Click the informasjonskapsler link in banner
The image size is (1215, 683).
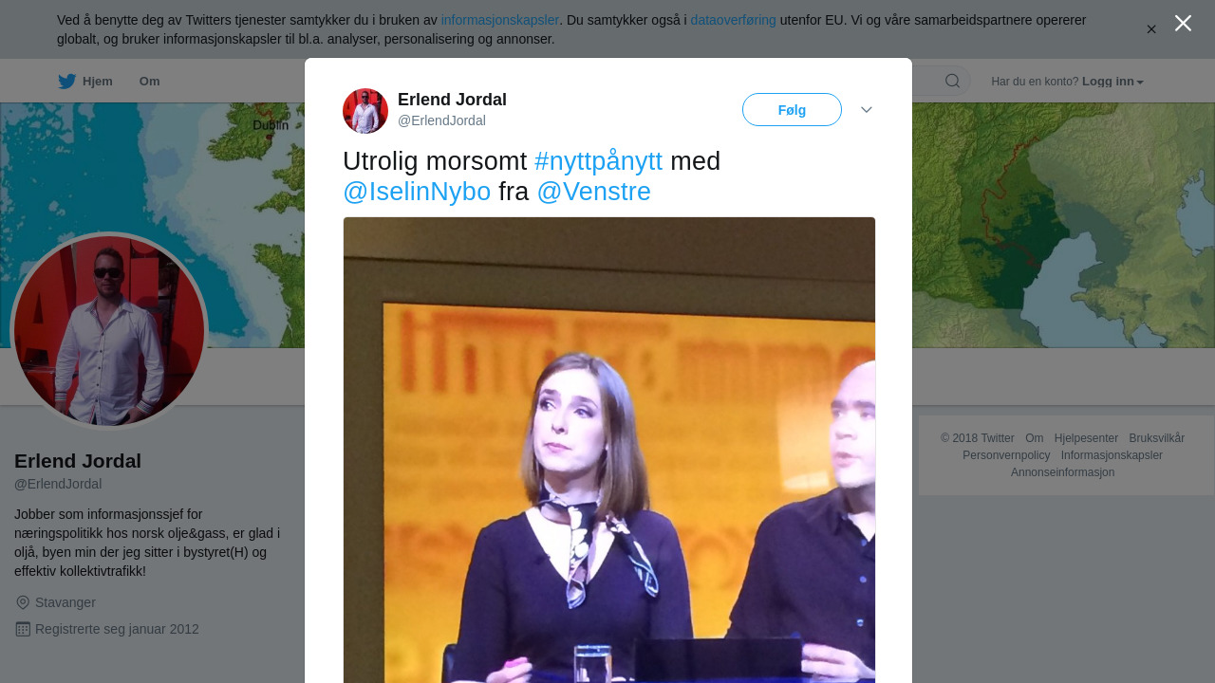pos(499,20)
